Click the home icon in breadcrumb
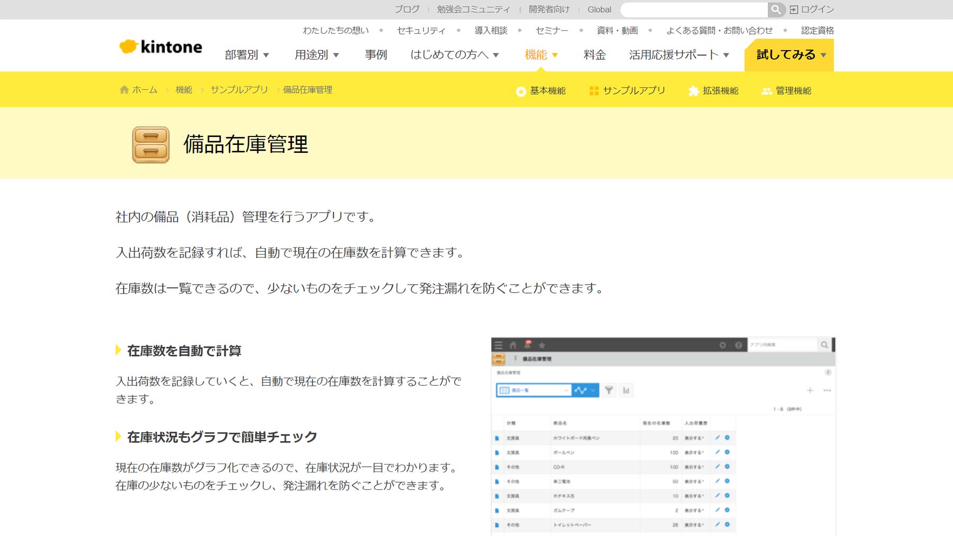 coord(124,89)
